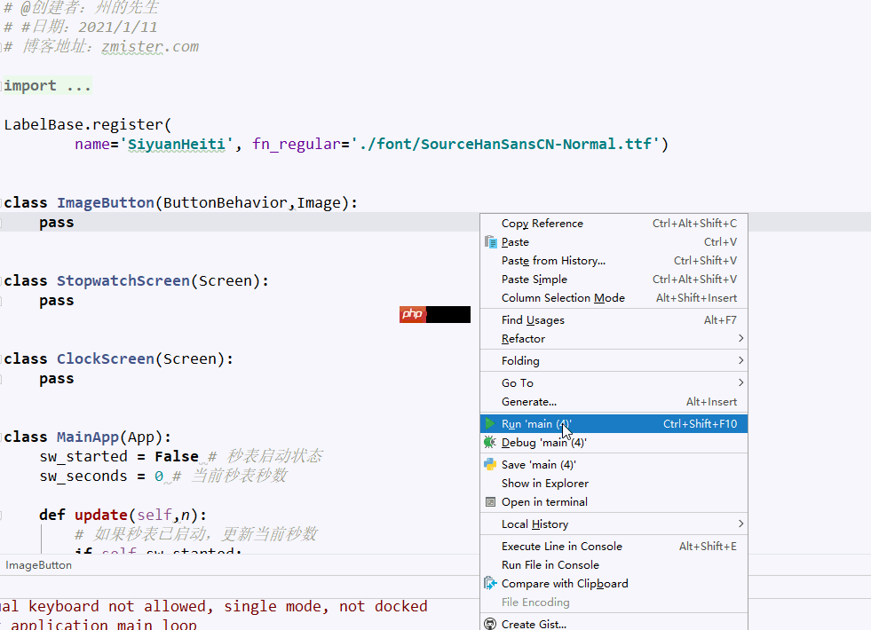Expand the Refactor submenu arrow
Image resolution: width=871 pixels, height=630 pixels.
(740, 339)
